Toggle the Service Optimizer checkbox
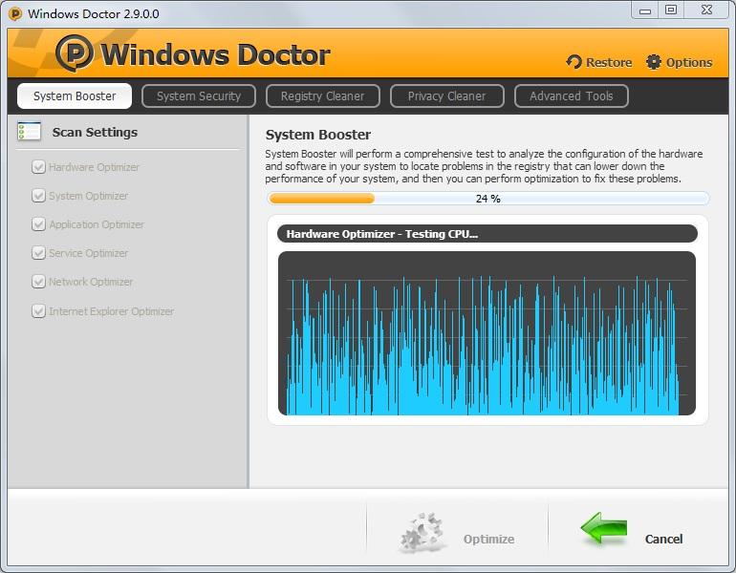 click(x=38, y=253)
